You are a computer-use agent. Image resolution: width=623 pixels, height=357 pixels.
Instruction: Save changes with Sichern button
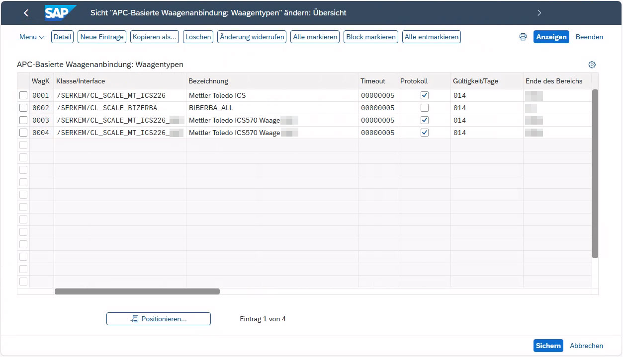(548, 346)
